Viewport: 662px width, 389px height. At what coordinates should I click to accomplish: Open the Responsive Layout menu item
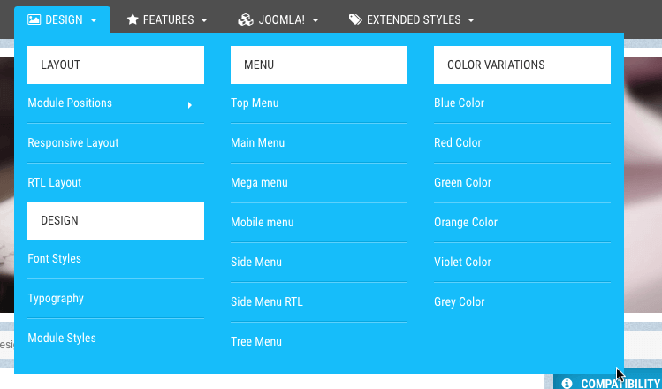pyautogui.click(x=72, y=143)
